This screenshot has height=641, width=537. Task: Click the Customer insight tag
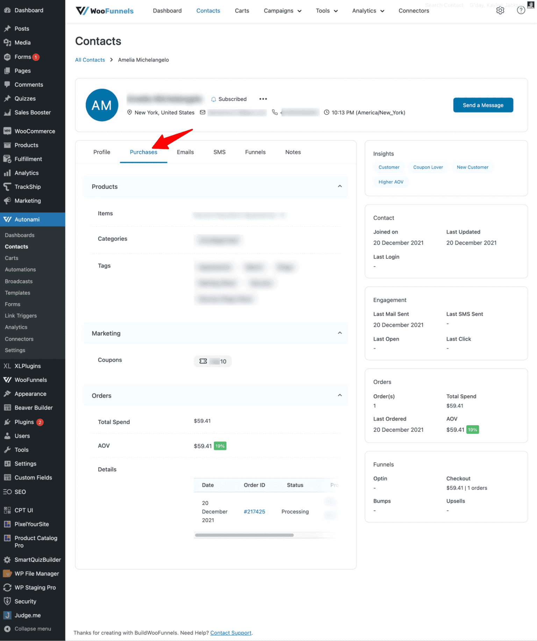(389, 167)
